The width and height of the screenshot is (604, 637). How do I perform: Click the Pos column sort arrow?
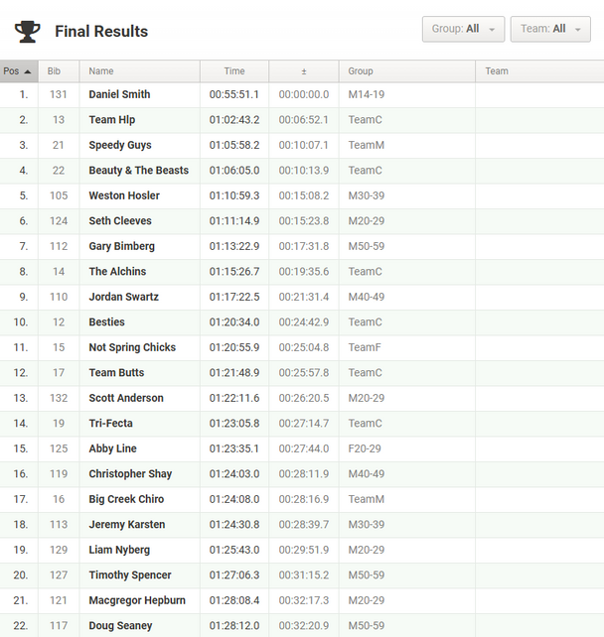pos(28,71)
